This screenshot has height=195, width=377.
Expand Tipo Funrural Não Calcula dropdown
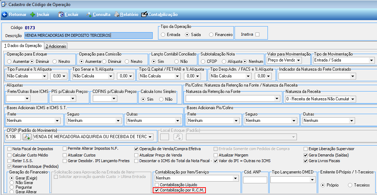click(x=44, y=76)
